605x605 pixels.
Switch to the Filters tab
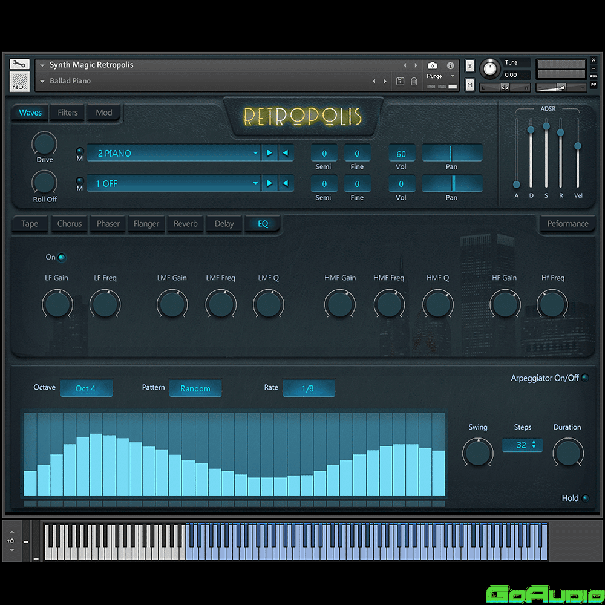coord(68,113)
